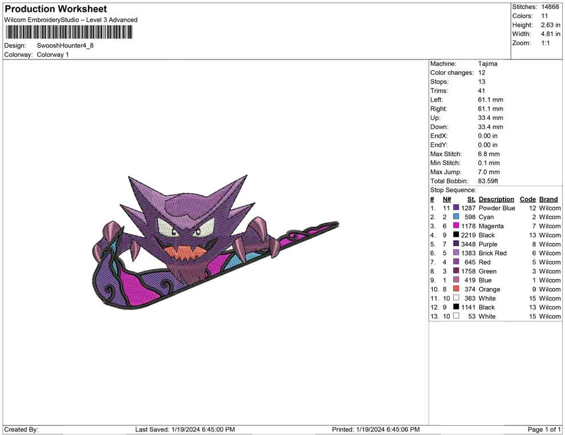
Task: Click the 'N#' column header
Action: click(447, 199)
